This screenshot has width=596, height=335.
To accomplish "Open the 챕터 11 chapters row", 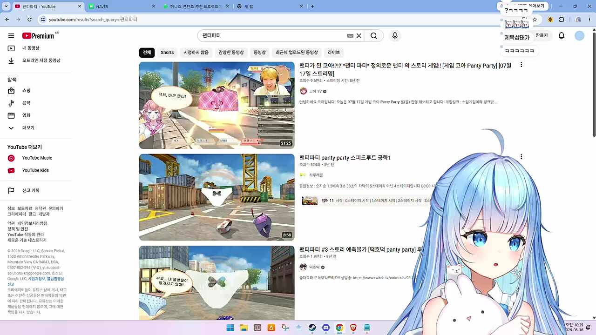I will 368,201.
